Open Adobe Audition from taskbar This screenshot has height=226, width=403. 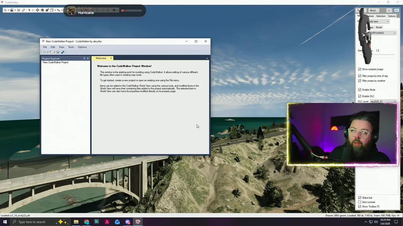(x=97, y=222)
